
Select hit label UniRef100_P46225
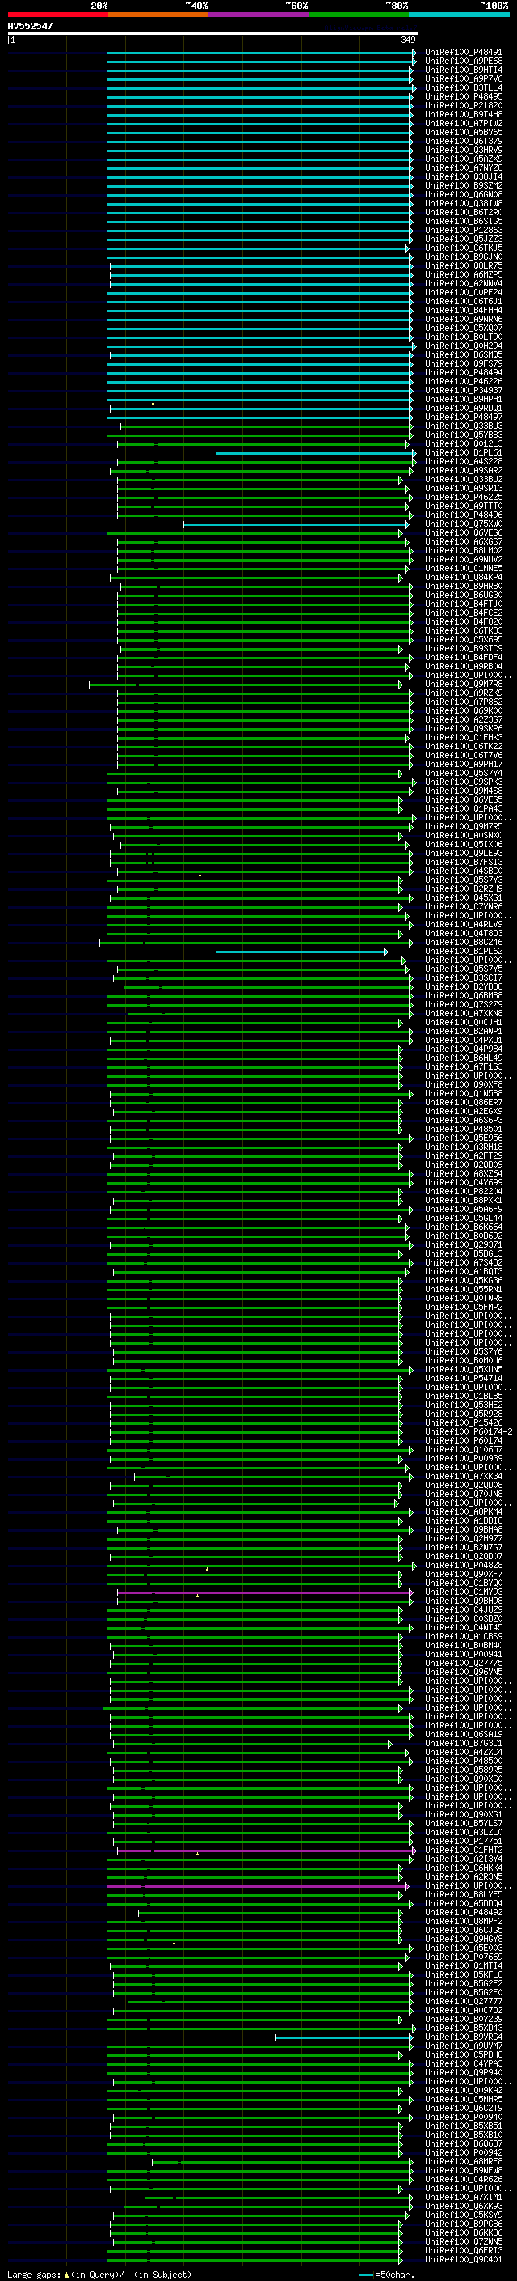(464, 497)
